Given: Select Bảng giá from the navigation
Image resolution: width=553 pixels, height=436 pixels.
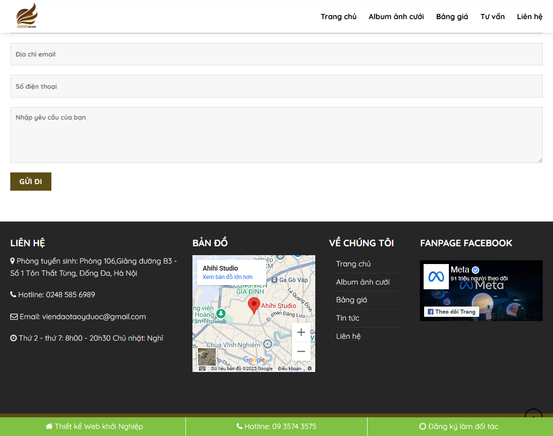Looking at the screenshot, I should (x=452, y=16).
